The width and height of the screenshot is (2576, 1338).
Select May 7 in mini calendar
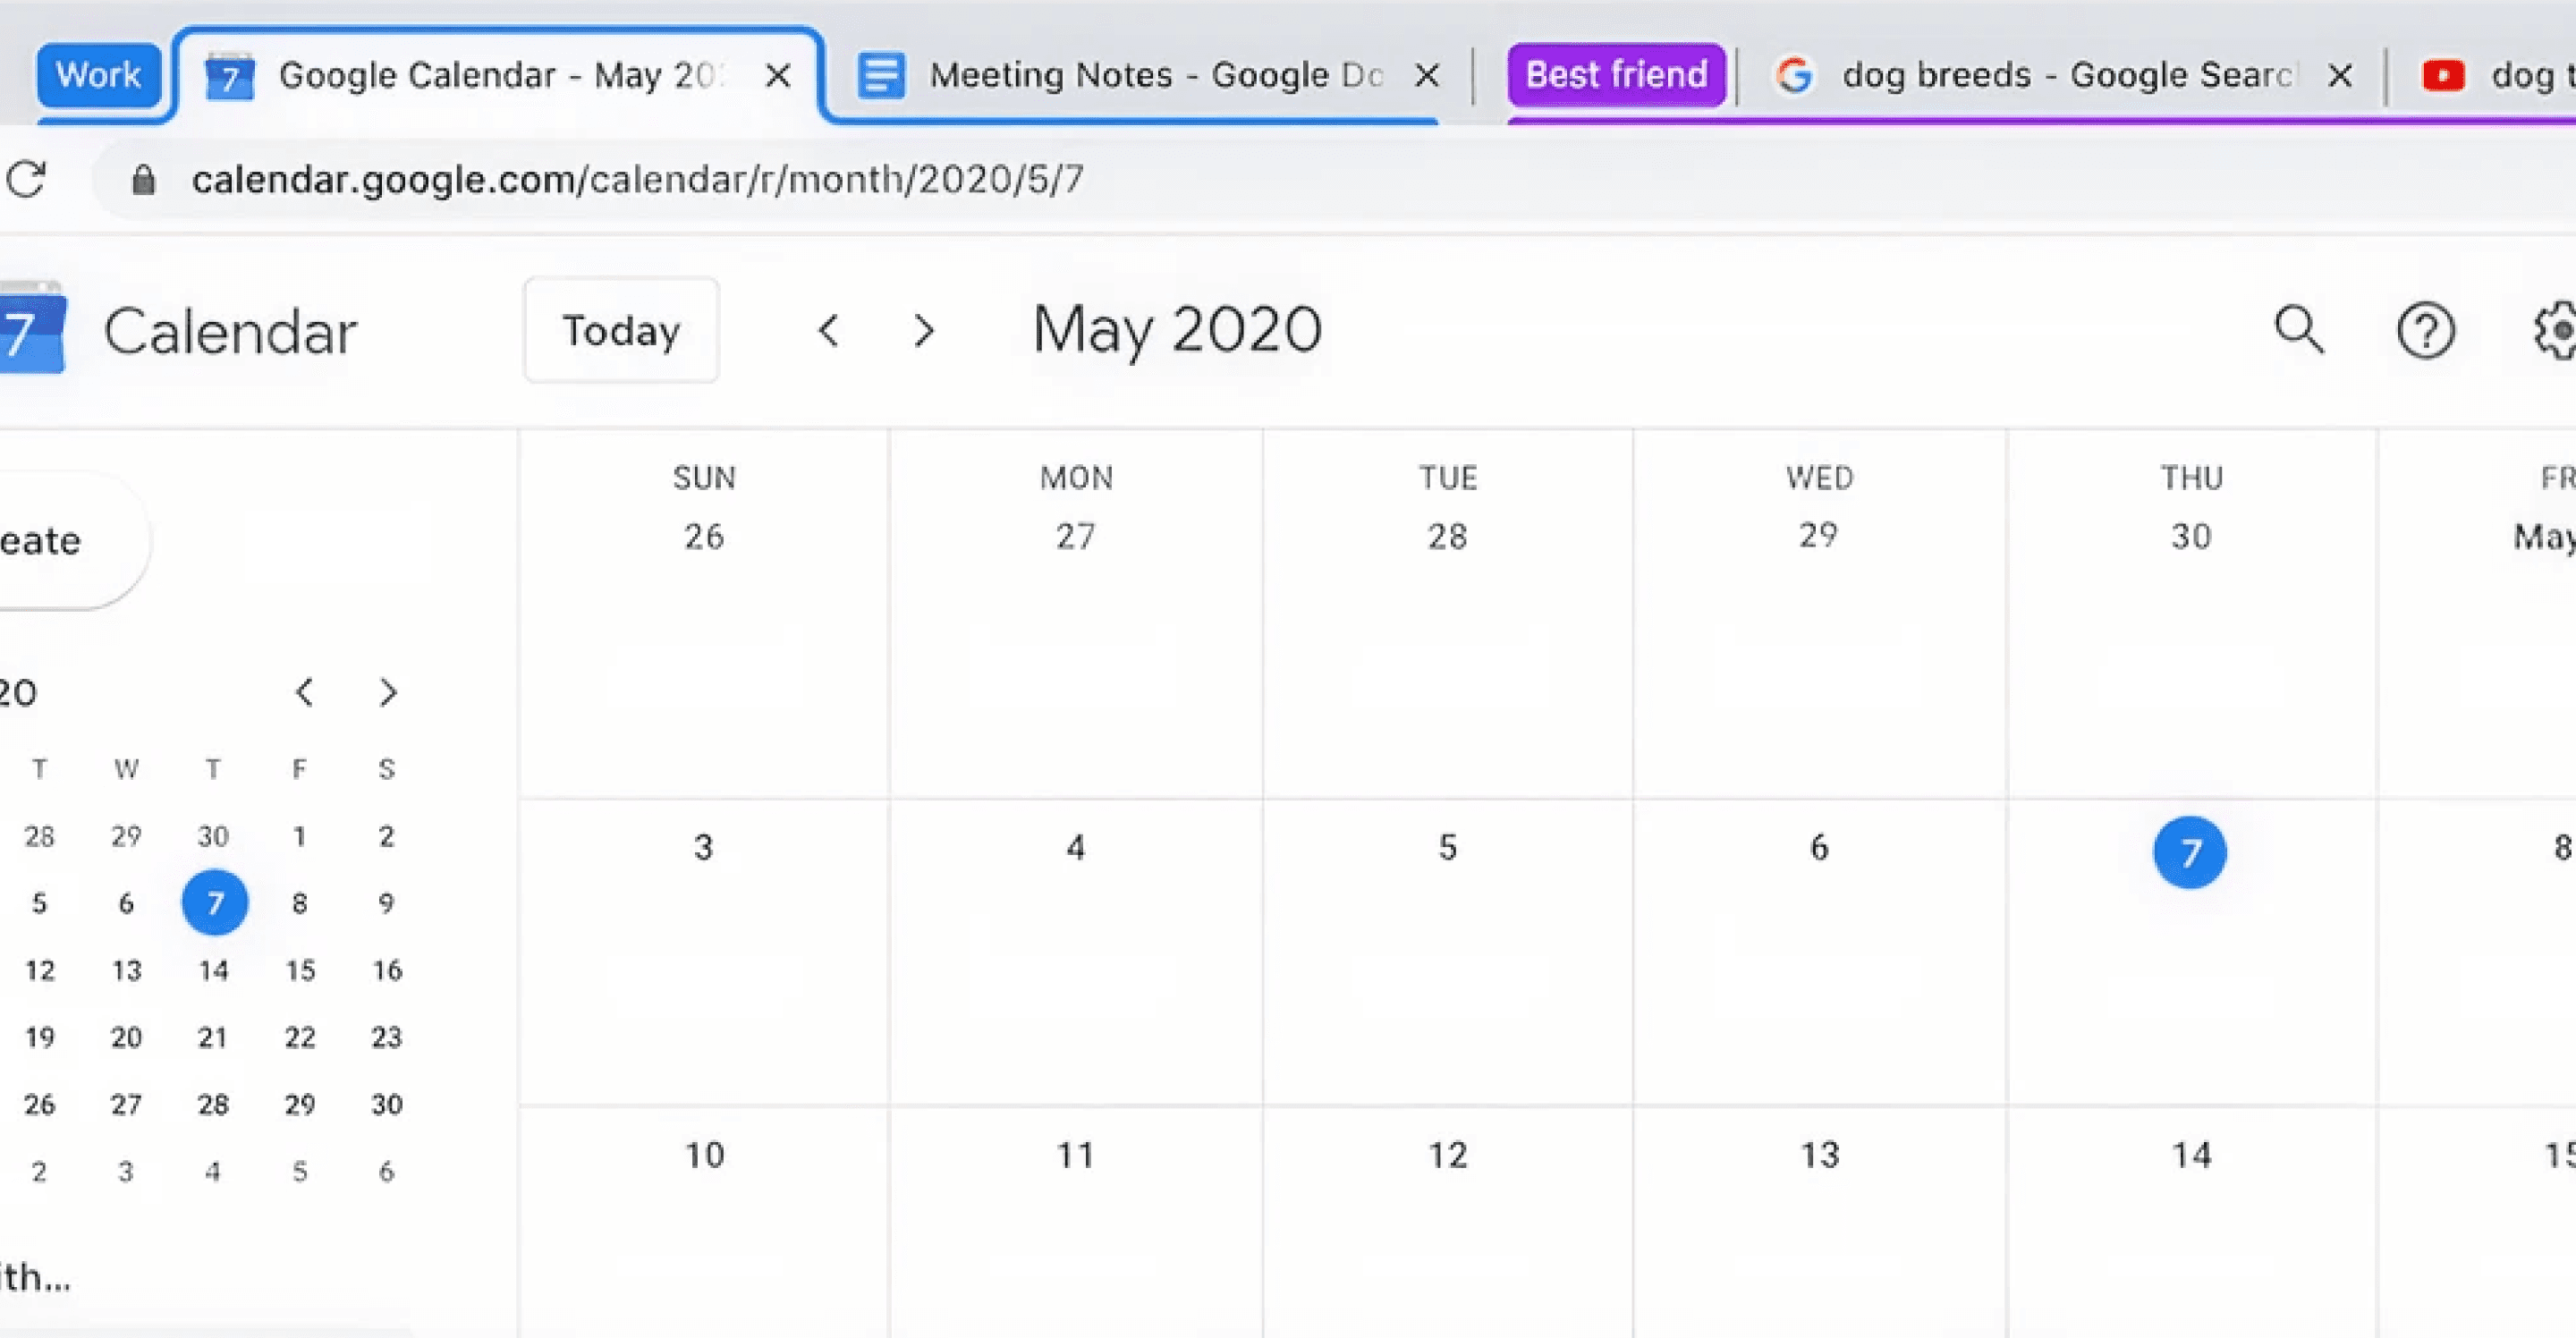[x=214, y=903]
